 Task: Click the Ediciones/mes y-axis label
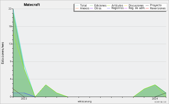click(x=3, y=53)
